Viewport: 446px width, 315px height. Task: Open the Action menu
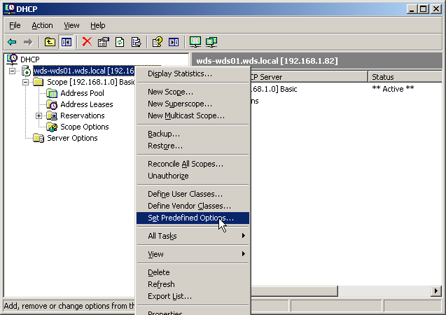pos(42,26)
